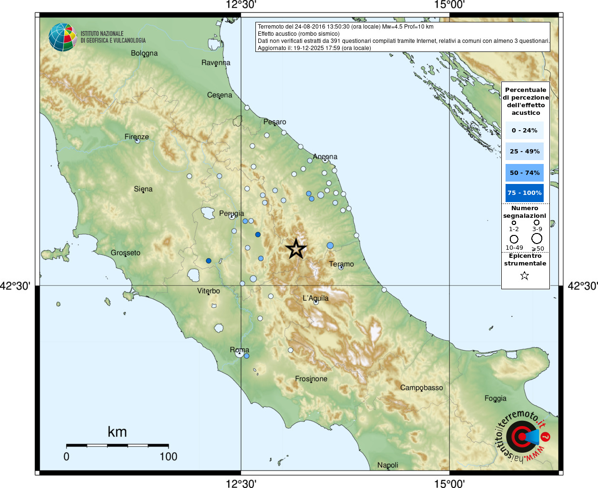Click the earthquake info header text box
The height and width of the screenshot is (488, 598).
click(403, 37)
